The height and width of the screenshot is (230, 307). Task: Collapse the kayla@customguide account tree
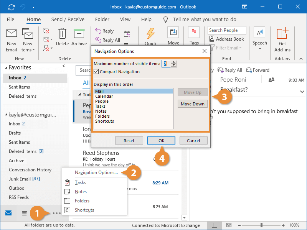point(6,114)
